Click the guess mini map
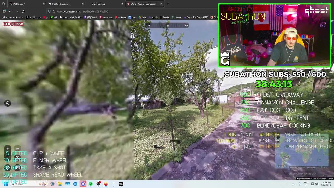334x188 pixels. pyautogui.click(x=302, y=151)
